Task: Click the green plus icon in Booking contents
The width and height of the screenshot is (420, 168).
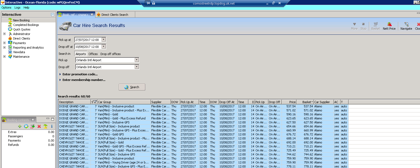Action: (x=20, y=126)
